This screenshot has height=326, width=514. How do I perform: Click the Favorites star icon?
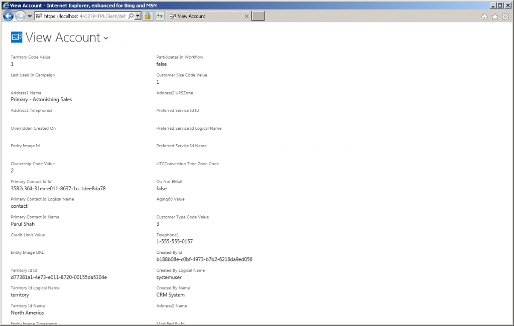(x=494, y=17)
